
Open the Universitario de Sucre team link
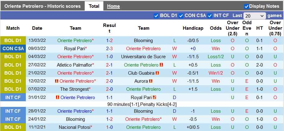pyautogui.click(x=143, y=57)
